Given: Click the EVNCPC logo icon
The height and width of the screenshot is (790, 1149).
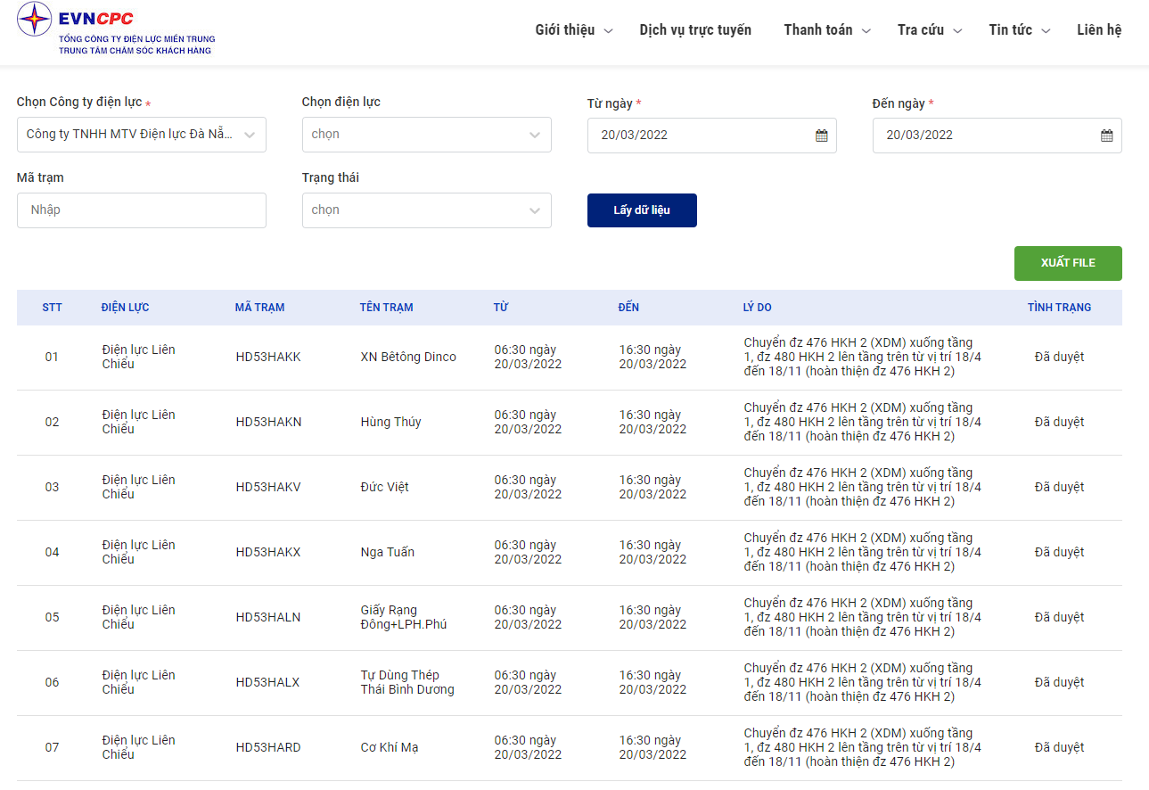Looking at the screenshot, I should [35, 19].
